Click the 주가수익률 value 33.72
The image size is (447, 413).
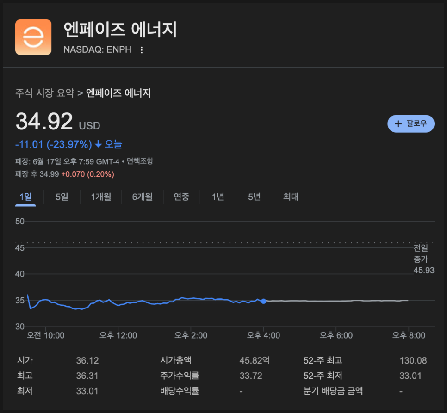[x=251, y=376]
